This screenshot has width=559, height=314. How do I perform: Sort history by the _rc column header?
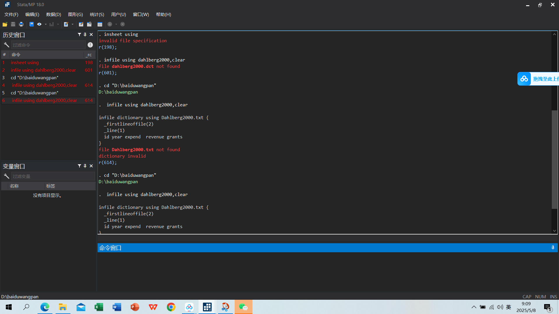89,55
